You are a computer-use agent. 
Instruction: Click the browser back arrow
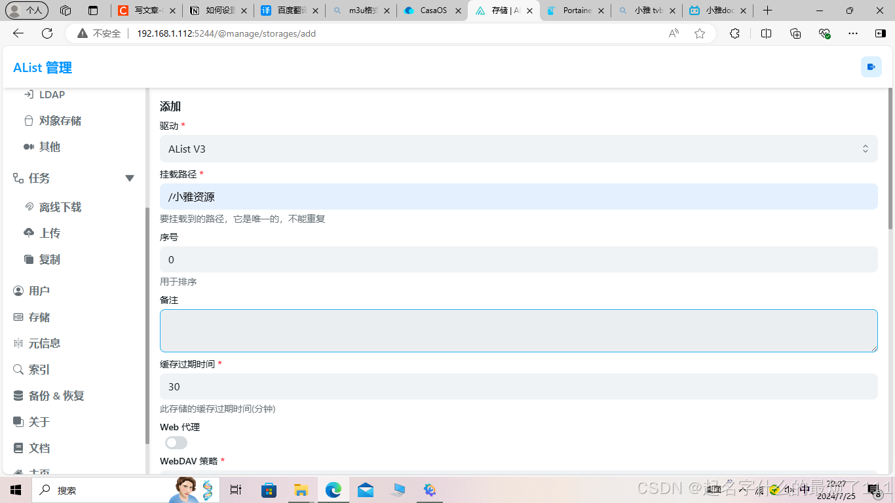18,33
